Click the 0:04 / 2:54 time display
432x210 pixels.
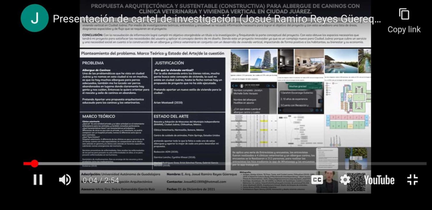[101, 180]
